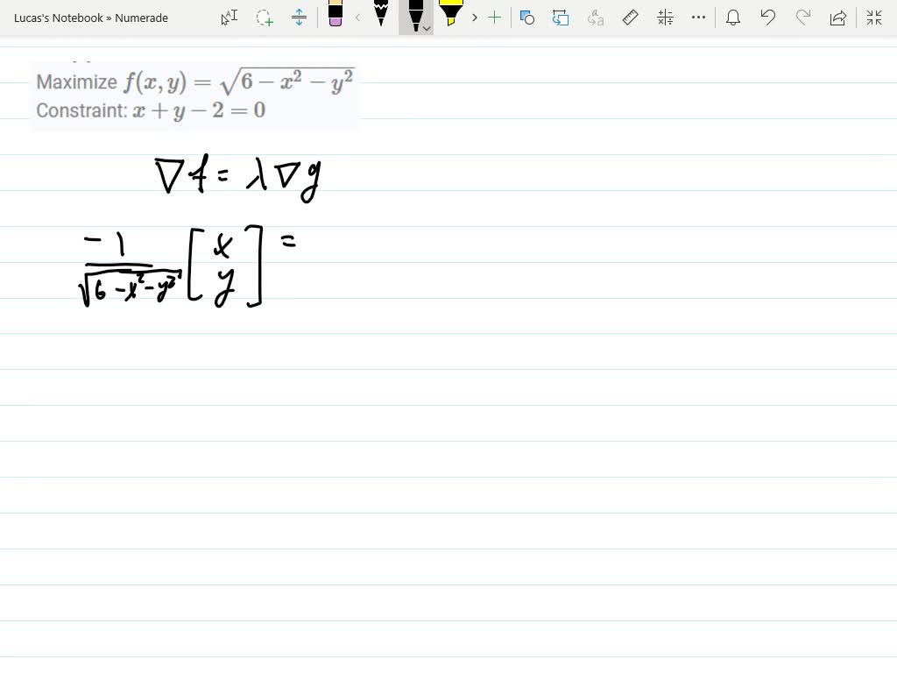Select the Eraser tool
Screen dimensions: 897x673
pyautogui.click(x=335, y=18)
